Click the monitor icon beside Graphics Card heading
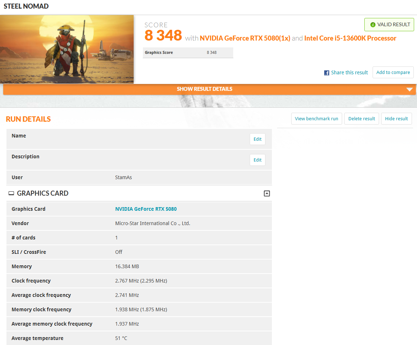Screen dimensions: 417x345 (x=11, y=194)
